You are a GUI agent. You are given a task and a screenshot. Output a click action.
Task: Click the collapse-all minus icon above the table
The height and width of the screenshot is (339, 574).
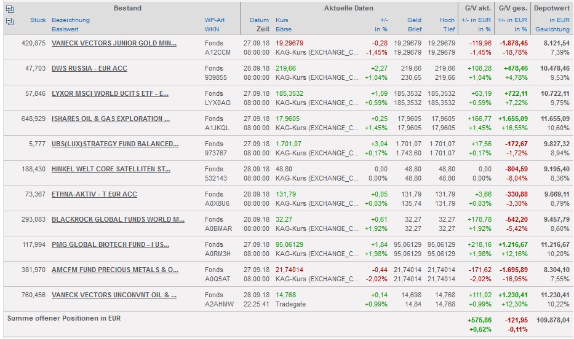(x=9, y=21)
